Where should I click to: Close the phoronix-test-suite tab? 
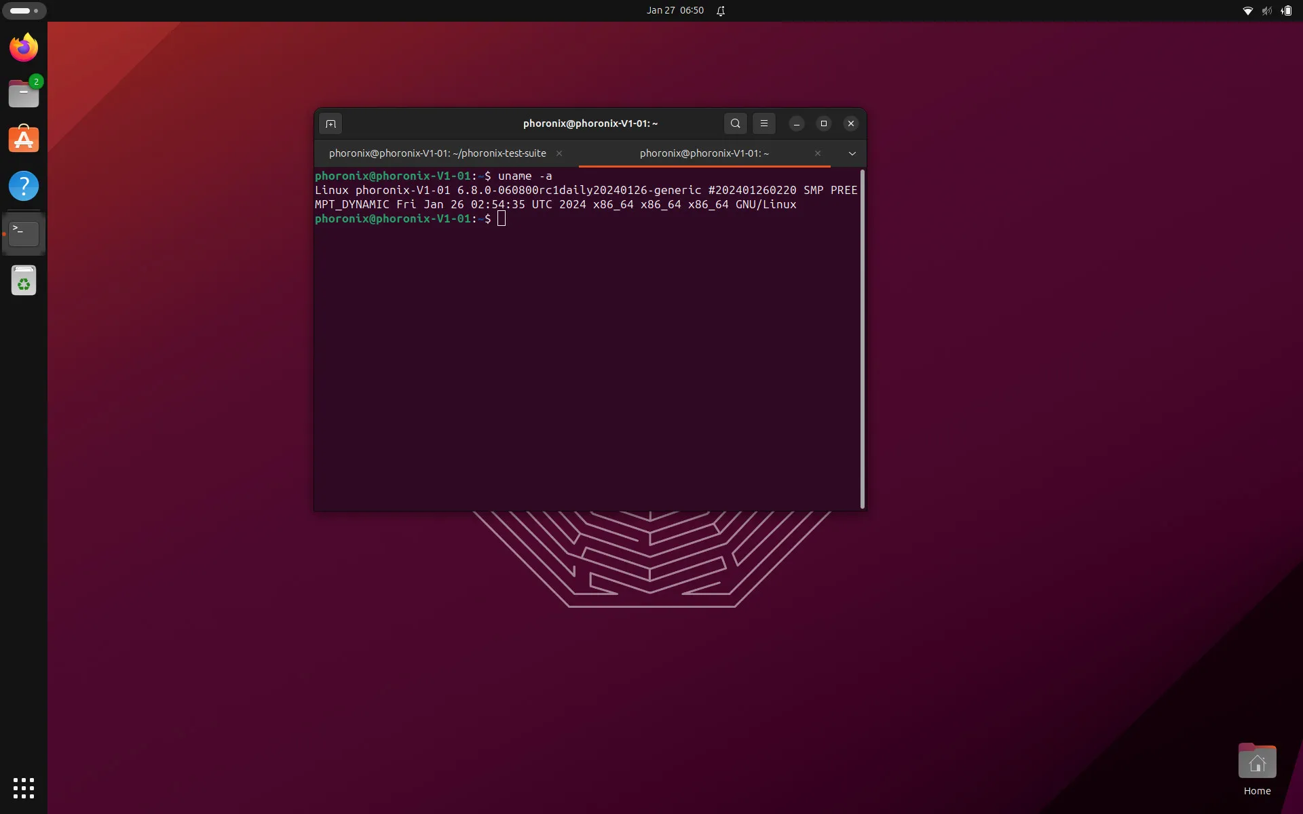pos(559,153)
